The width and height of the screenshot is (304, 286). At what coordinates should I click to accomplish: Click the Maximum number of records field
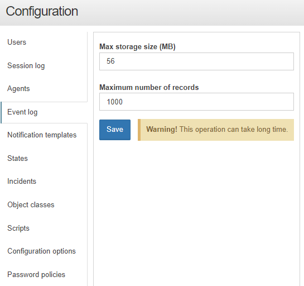pyautogui.click(x=196, y=102)
